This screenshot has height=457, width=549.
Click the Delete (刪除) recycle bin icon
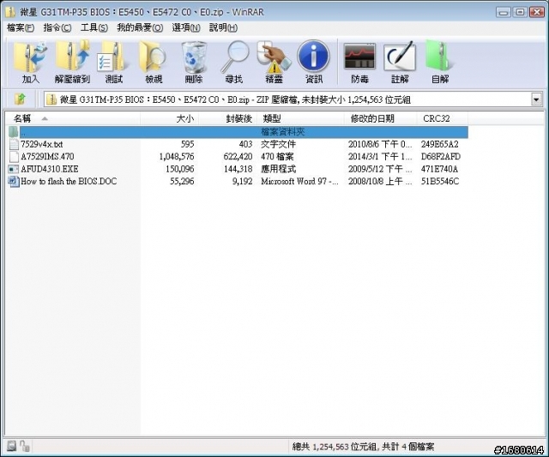[194, 62]
